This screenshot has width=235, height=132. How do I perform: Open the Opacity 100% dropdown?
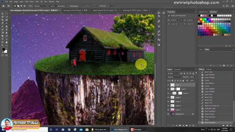pos(195,77)
